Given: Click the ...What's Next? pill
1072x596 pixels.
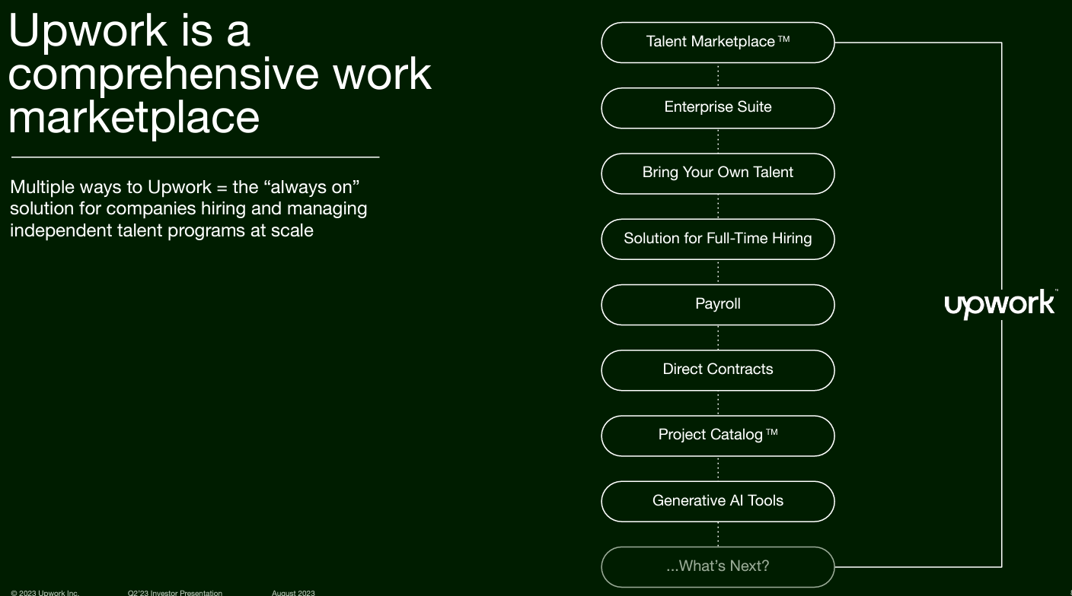Looking at the screenshot, I should [x=718, y=567].
